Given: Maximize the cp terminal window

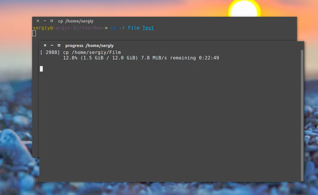Looking at the screenshot, I should (x=52, y=21).
